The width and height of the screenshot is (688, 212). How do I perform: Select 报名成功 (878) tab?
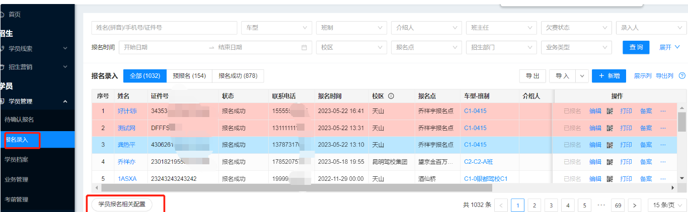[238, 76]
